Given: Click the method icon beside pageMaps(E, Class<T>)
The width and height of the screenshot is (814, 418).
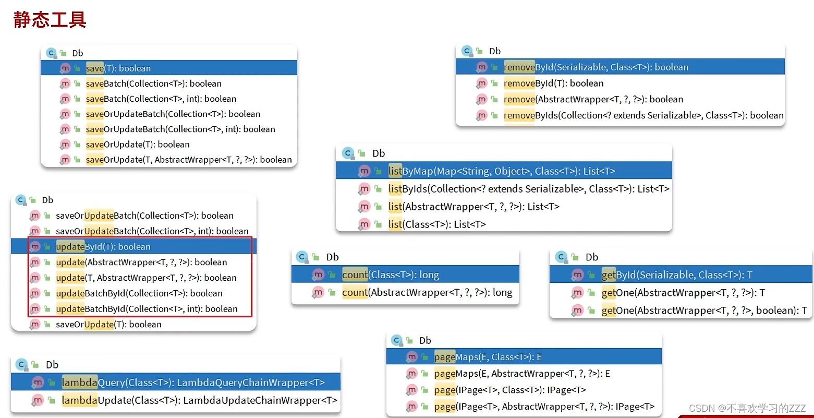Looking at the screenshot, I should (x=411, y=356).
